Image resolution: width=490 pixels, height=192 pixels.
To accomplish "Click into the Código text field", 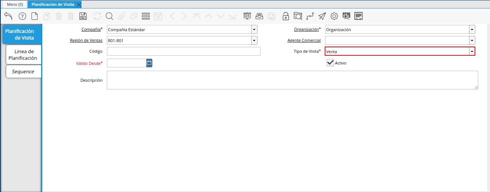I will (184, 51).
